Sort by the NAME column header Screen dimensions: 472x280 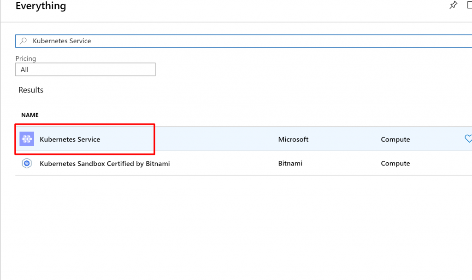(x=30, y=115)
